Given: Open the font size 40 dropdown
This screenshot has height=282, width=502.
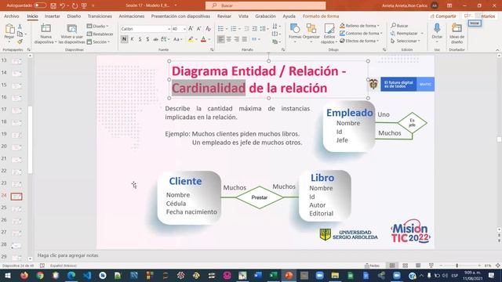Looking at the screenshot, I should click(x=184, y=29).
